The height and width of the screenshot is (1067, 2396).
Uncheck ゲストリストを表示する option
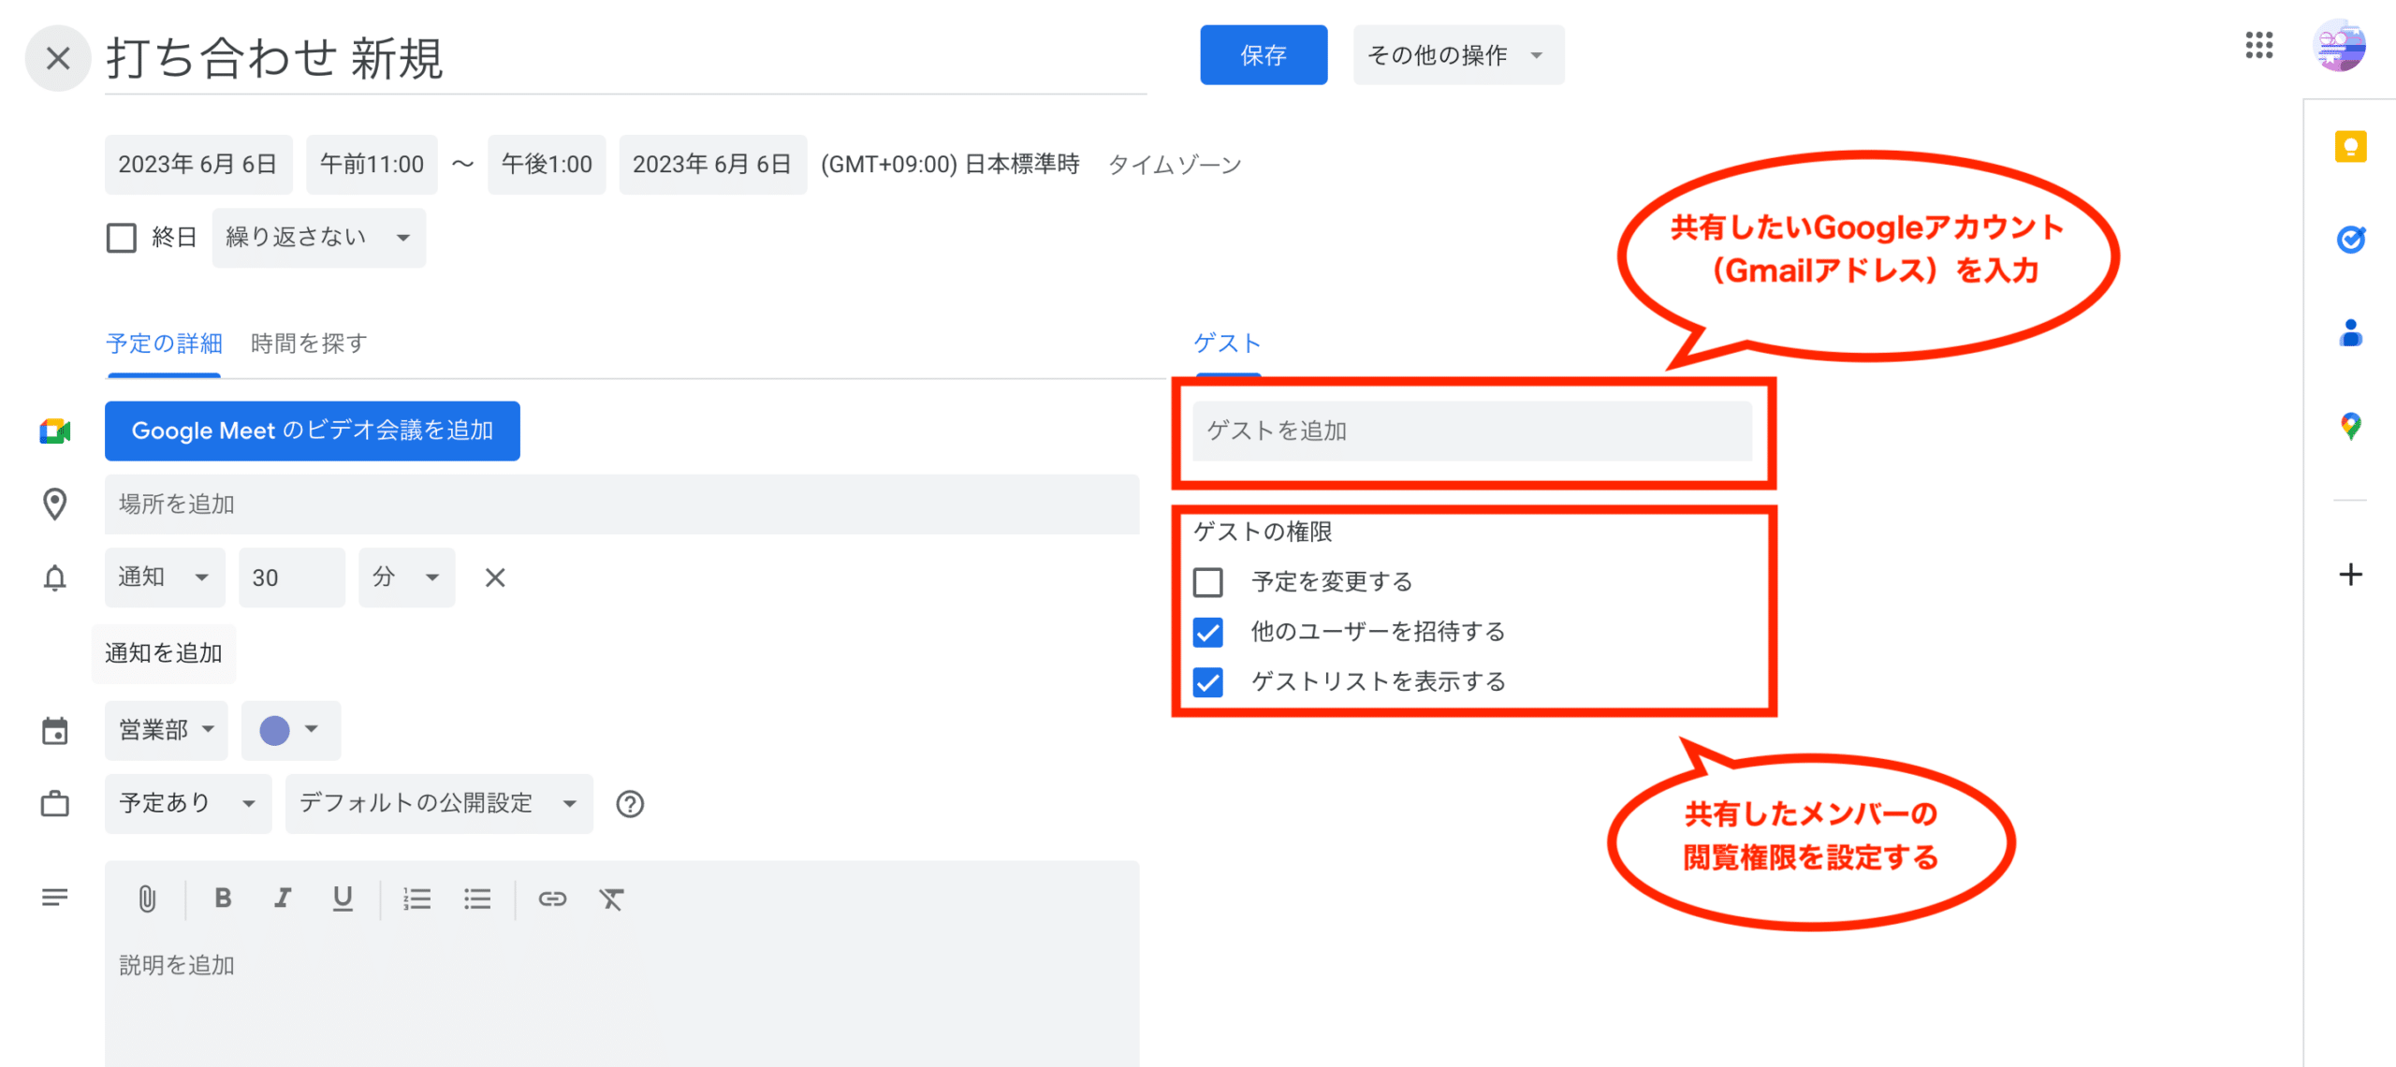(x=1207, y=681)
